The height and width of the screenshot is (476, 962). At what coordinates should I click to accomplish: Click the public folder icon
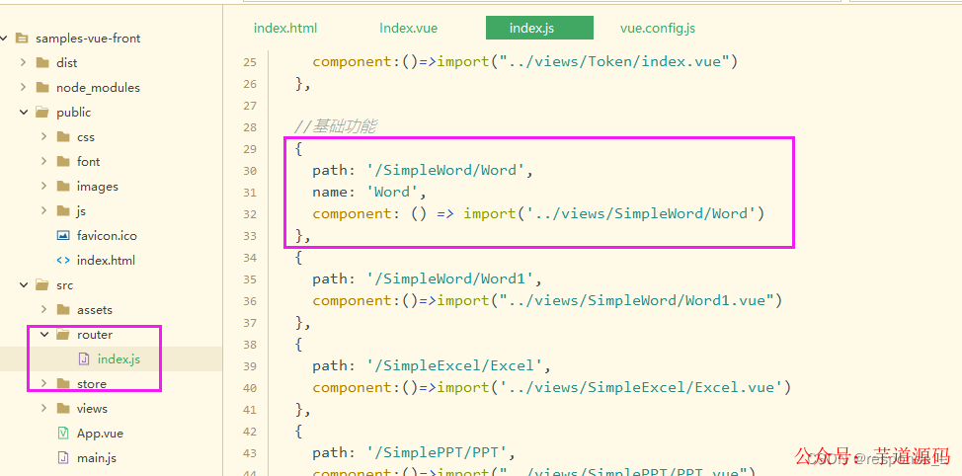(42, 113)
